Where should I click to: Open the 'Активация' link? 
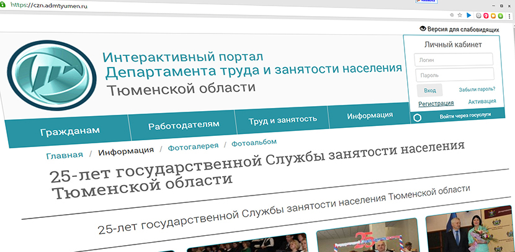tap(482, 102)
